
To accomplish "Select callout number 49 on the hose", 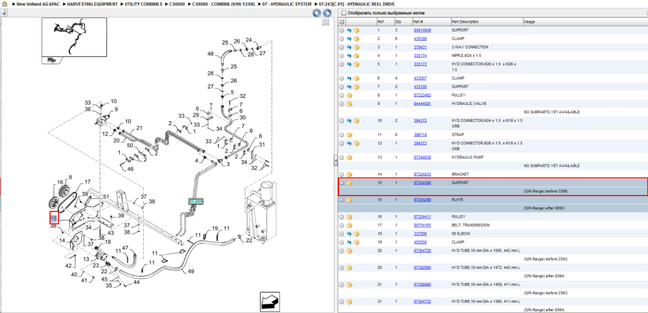I will [191, 272].
